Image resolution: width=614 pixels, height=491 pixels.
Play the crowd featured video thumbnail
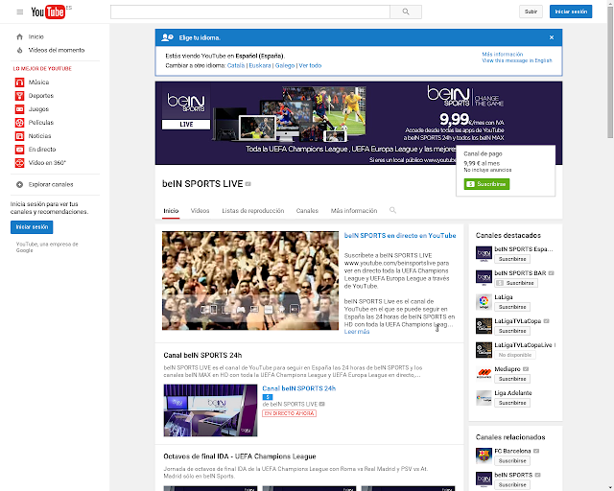(x=250, y=280)
